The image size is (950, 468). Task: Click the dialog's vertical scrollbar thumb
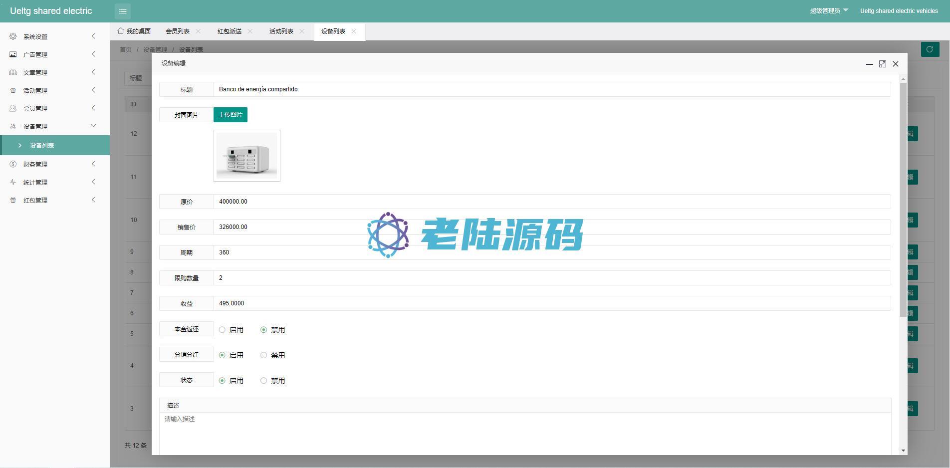coord(903,200)
